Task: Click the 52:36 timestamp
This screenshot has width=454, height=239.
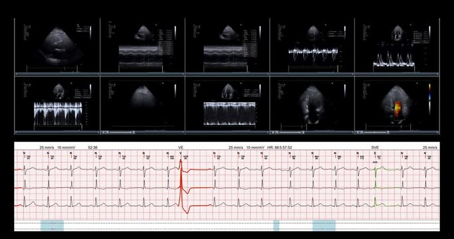Action: [x=92, y=147]
